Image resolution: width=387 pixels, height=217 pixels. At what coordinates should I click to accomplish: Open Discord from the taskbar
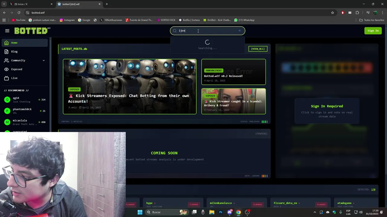click(x=229, y=212)
